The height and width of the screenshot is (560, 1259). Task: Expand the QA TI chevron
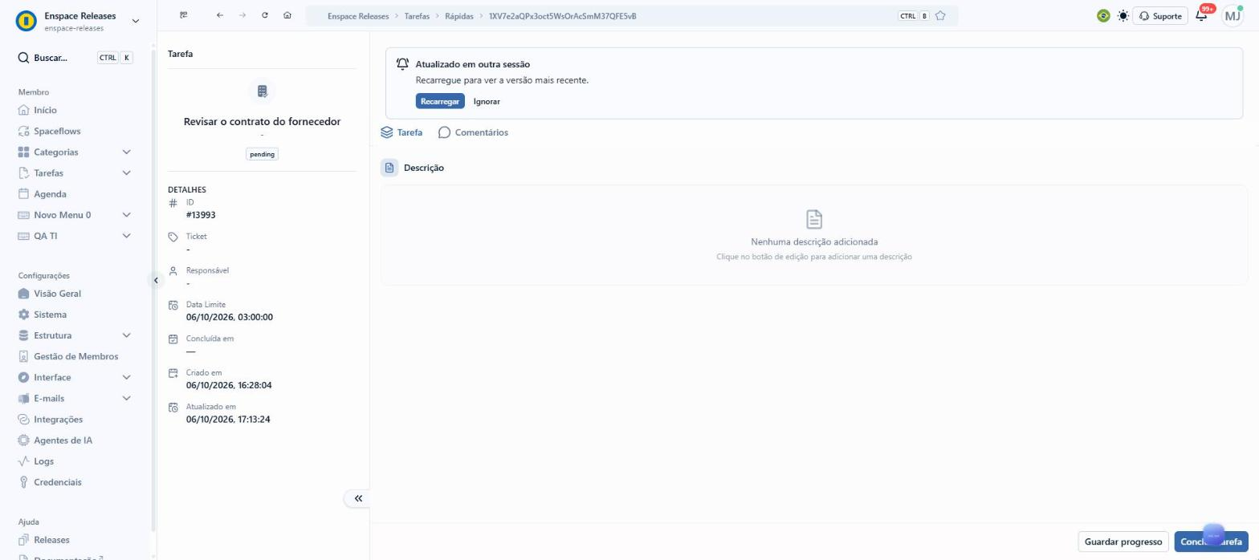126,236
